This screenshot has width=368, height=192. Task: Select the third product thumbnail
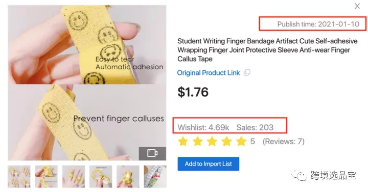click(74, 177)
